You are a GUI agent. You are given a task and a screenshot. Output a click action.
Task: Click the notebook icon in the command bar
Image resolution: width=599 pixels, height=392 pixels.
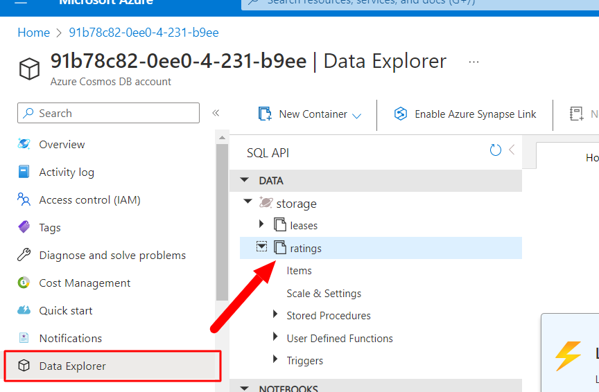[x=576, y=114]
